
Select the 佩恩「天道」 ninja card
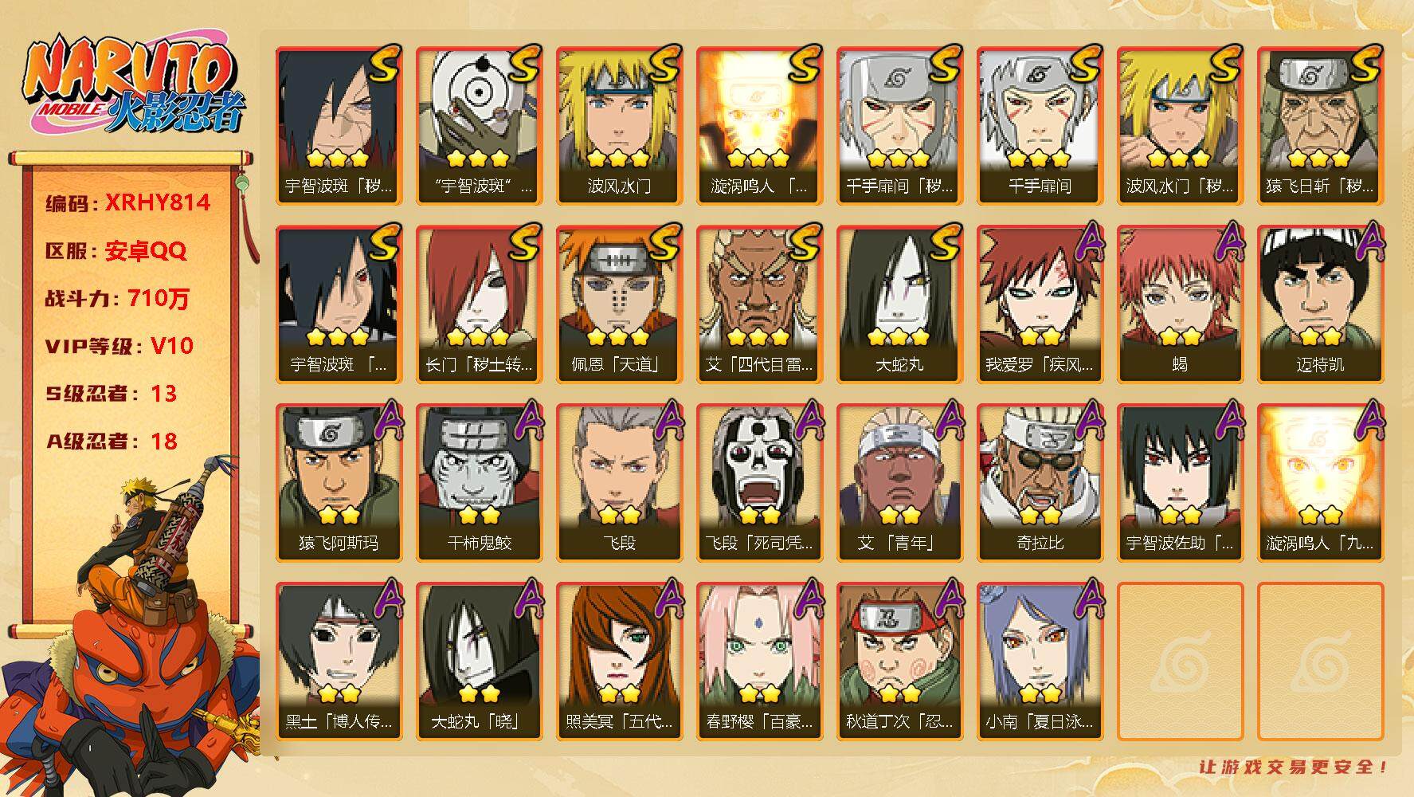[x=619, y=304]
